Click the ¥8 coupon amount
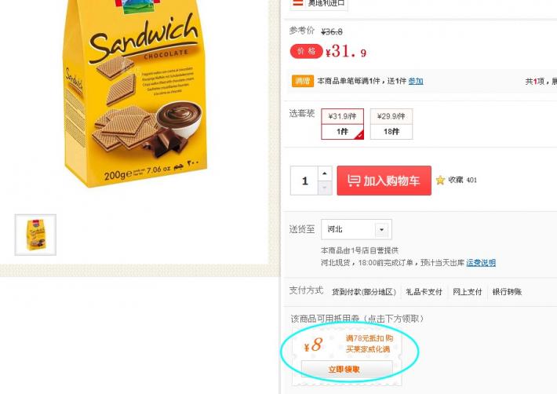This screenshot has height=394, width=557. (313, 345)
